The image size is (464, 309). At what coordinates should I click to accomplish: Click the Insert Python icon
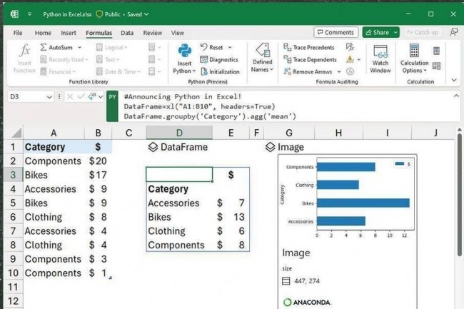click(x=184, y=51)
